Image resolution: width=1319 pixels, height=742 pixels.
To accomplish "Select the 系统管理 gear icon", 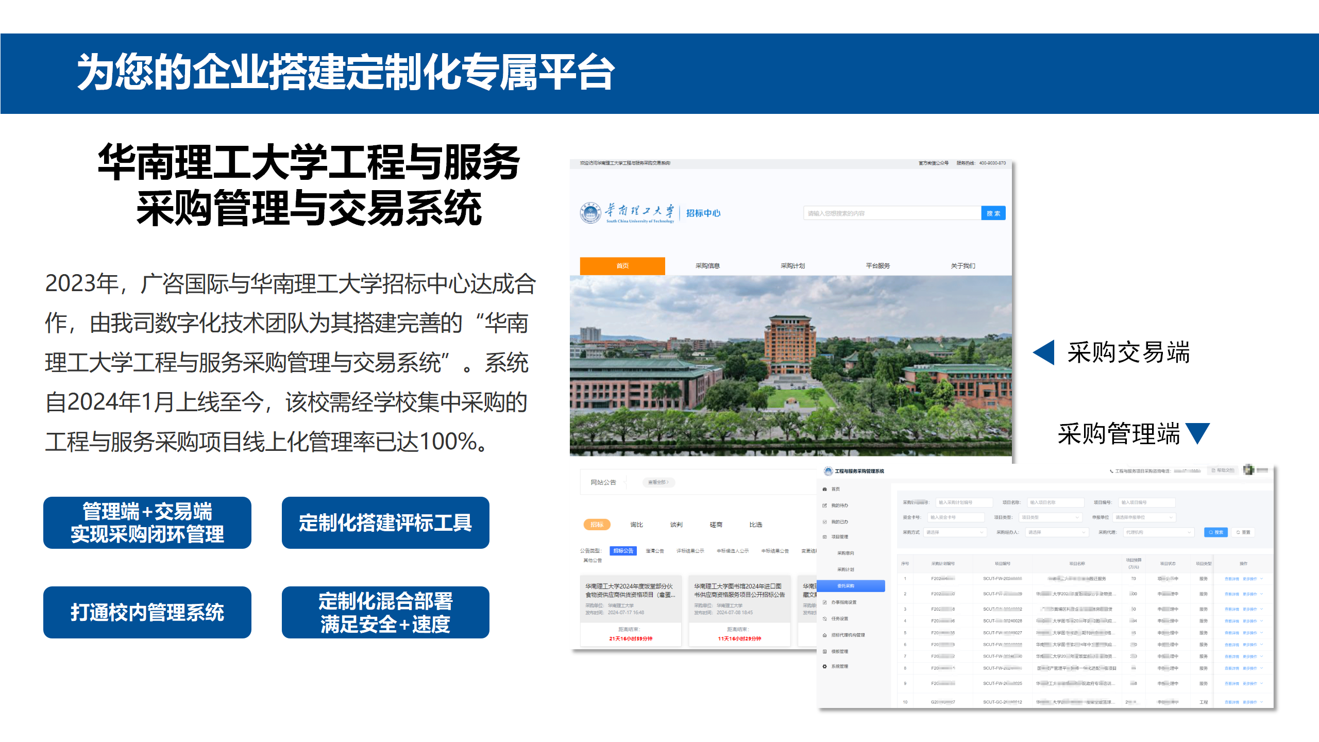I will 824,666.
